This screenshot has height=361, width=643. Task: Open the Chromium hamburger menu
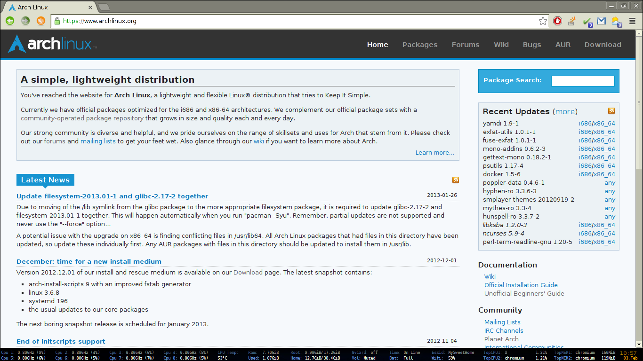[633, 21]
